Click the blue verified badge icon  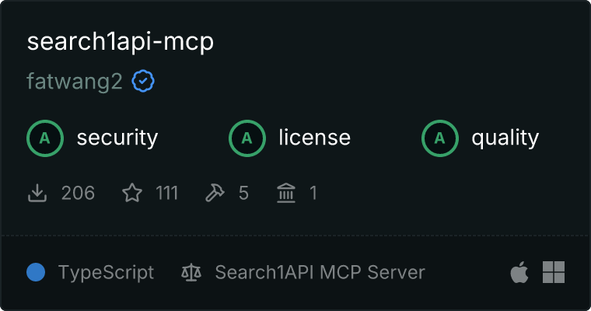pos(143,81)
